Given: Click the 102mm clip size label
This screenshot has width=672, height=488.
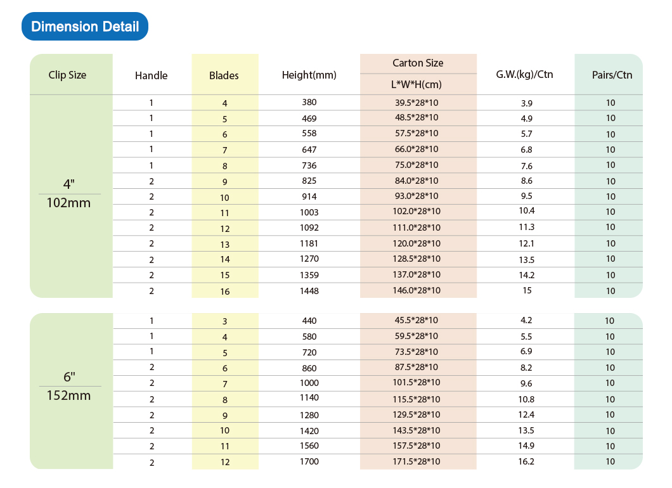Looking at the screenshot, I should pyautogui.click(x=68, y=203).
